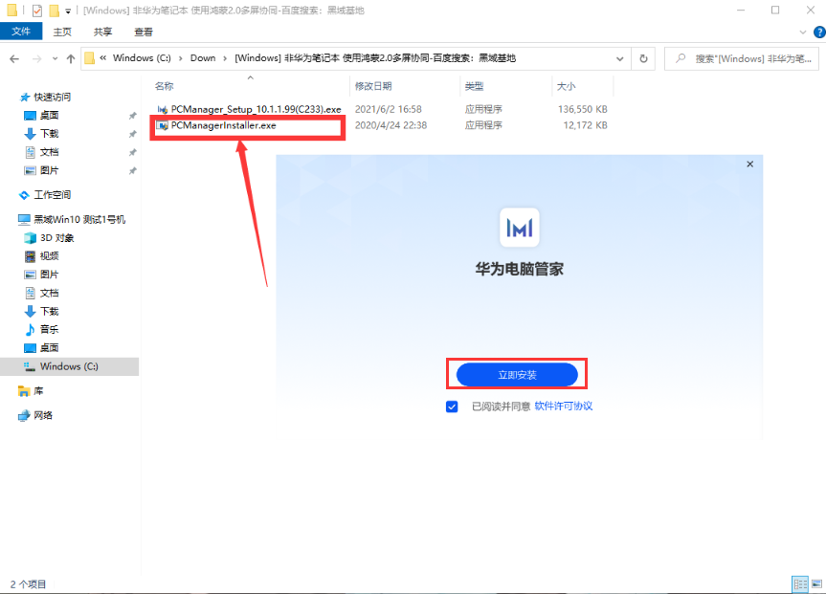Sort by the 类型 column header
This screenshot has width=826, height=594.
click(x=474, y=86)
